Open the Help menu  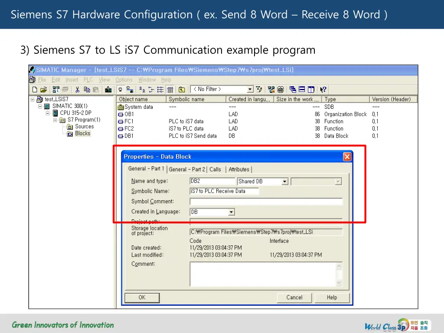tap(166, 80)
